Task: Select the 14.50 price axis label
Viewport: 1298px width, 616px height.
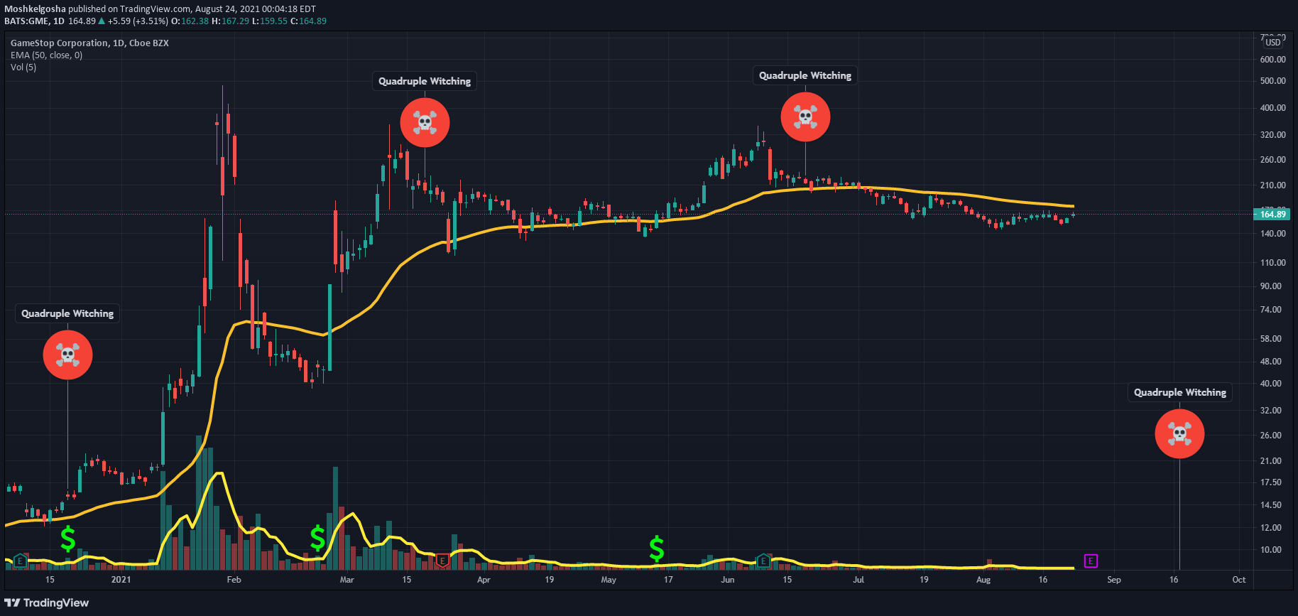Action: pos(1271,505)
